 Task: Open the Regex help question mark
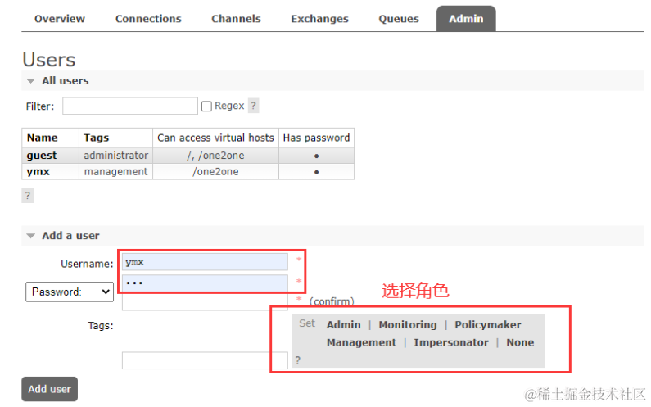click(253, 106)
